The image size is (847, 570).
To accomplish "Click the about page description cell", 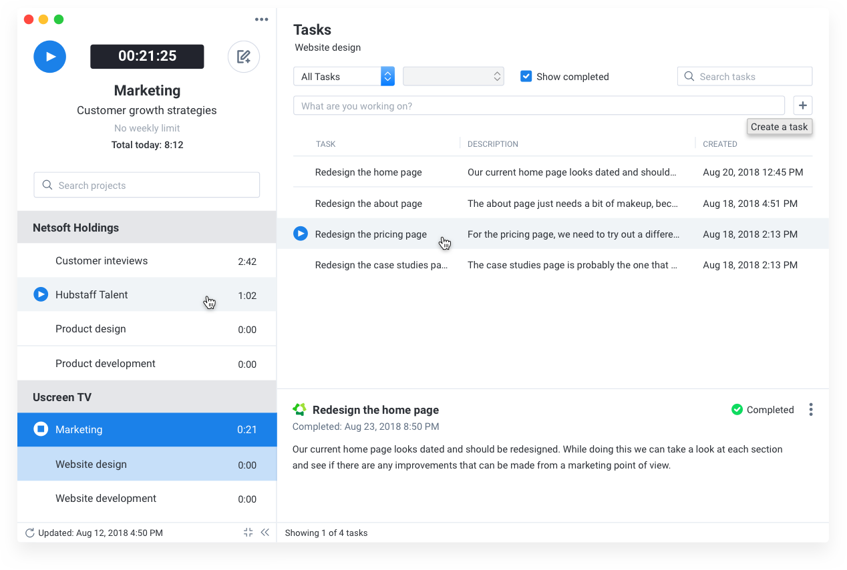I will 572,204.
